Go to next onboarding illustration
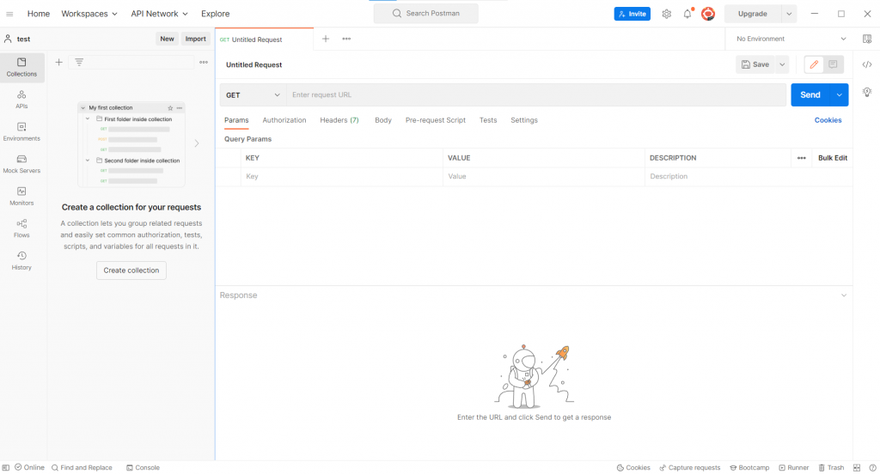This screenshot has width=880, height=474. (197, 143)
